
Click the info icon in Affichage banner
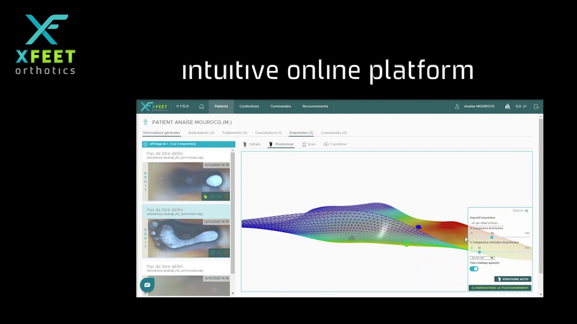tap(145, 144)
